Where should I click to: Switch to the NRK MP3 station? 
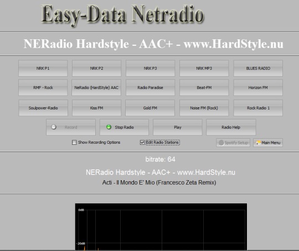204,68
